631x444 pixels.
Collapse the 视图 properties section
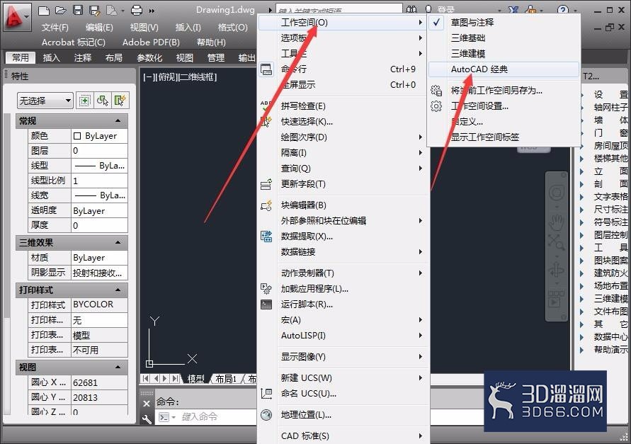point(118,367)
